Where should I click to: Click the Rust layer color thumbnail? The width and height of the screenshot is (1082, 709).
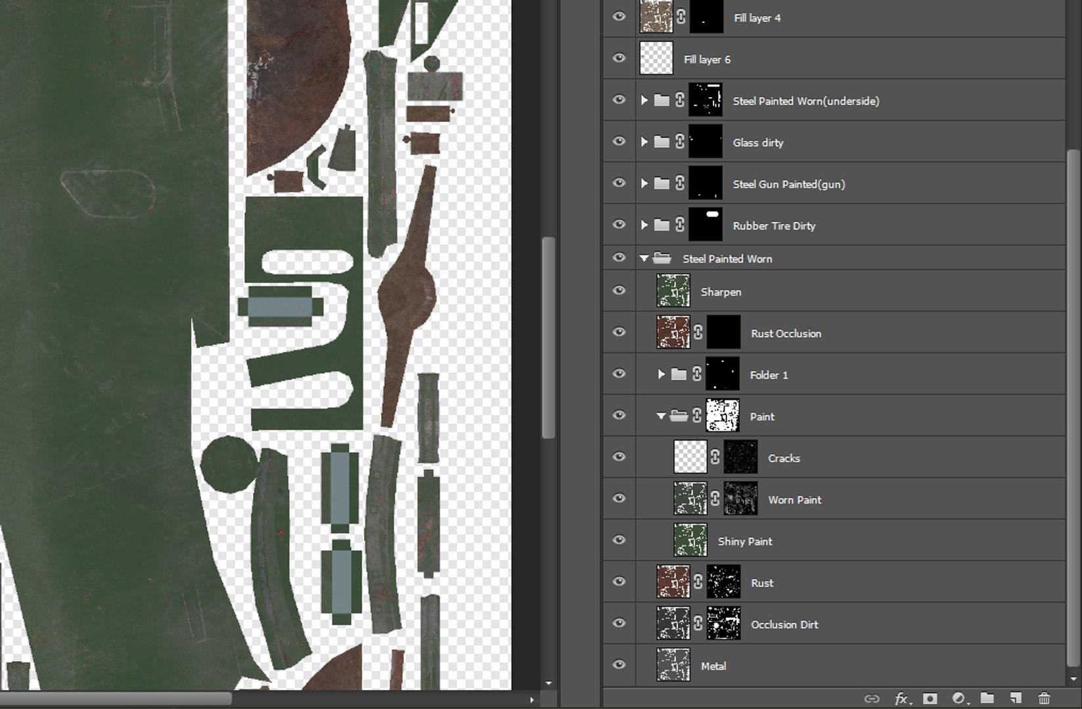pos(673,582)
